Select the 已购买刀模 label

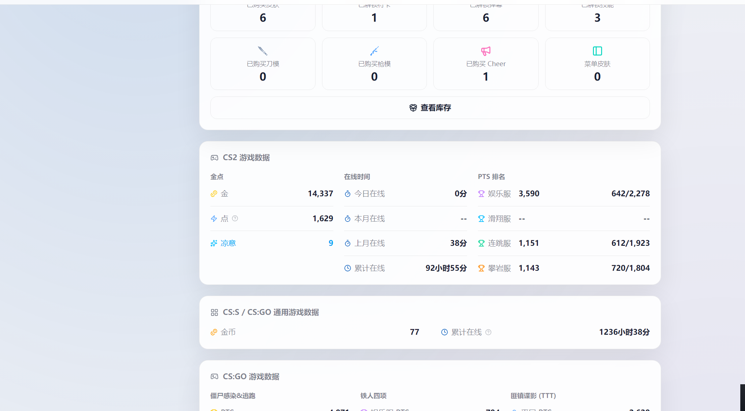pos(263,64)
